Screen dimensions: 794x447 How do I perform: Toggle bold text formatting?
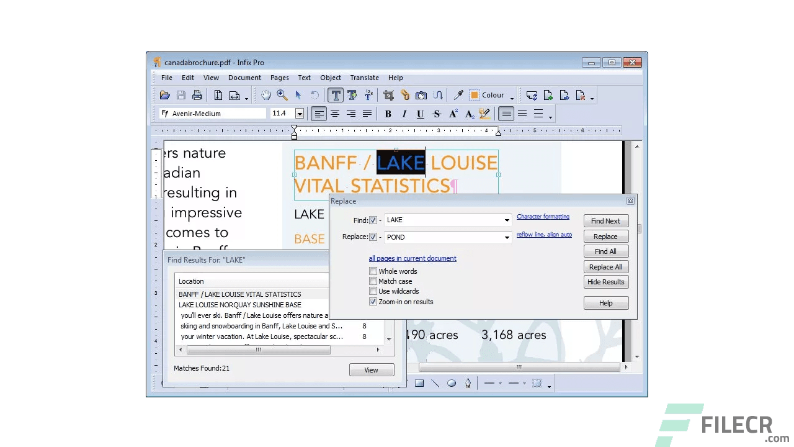click(x=388, y=114)
